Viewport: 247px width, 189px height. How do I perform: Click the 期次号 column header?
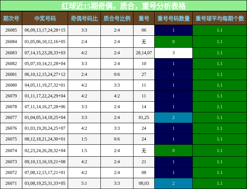pyautogui.click(x=11, y=18)
